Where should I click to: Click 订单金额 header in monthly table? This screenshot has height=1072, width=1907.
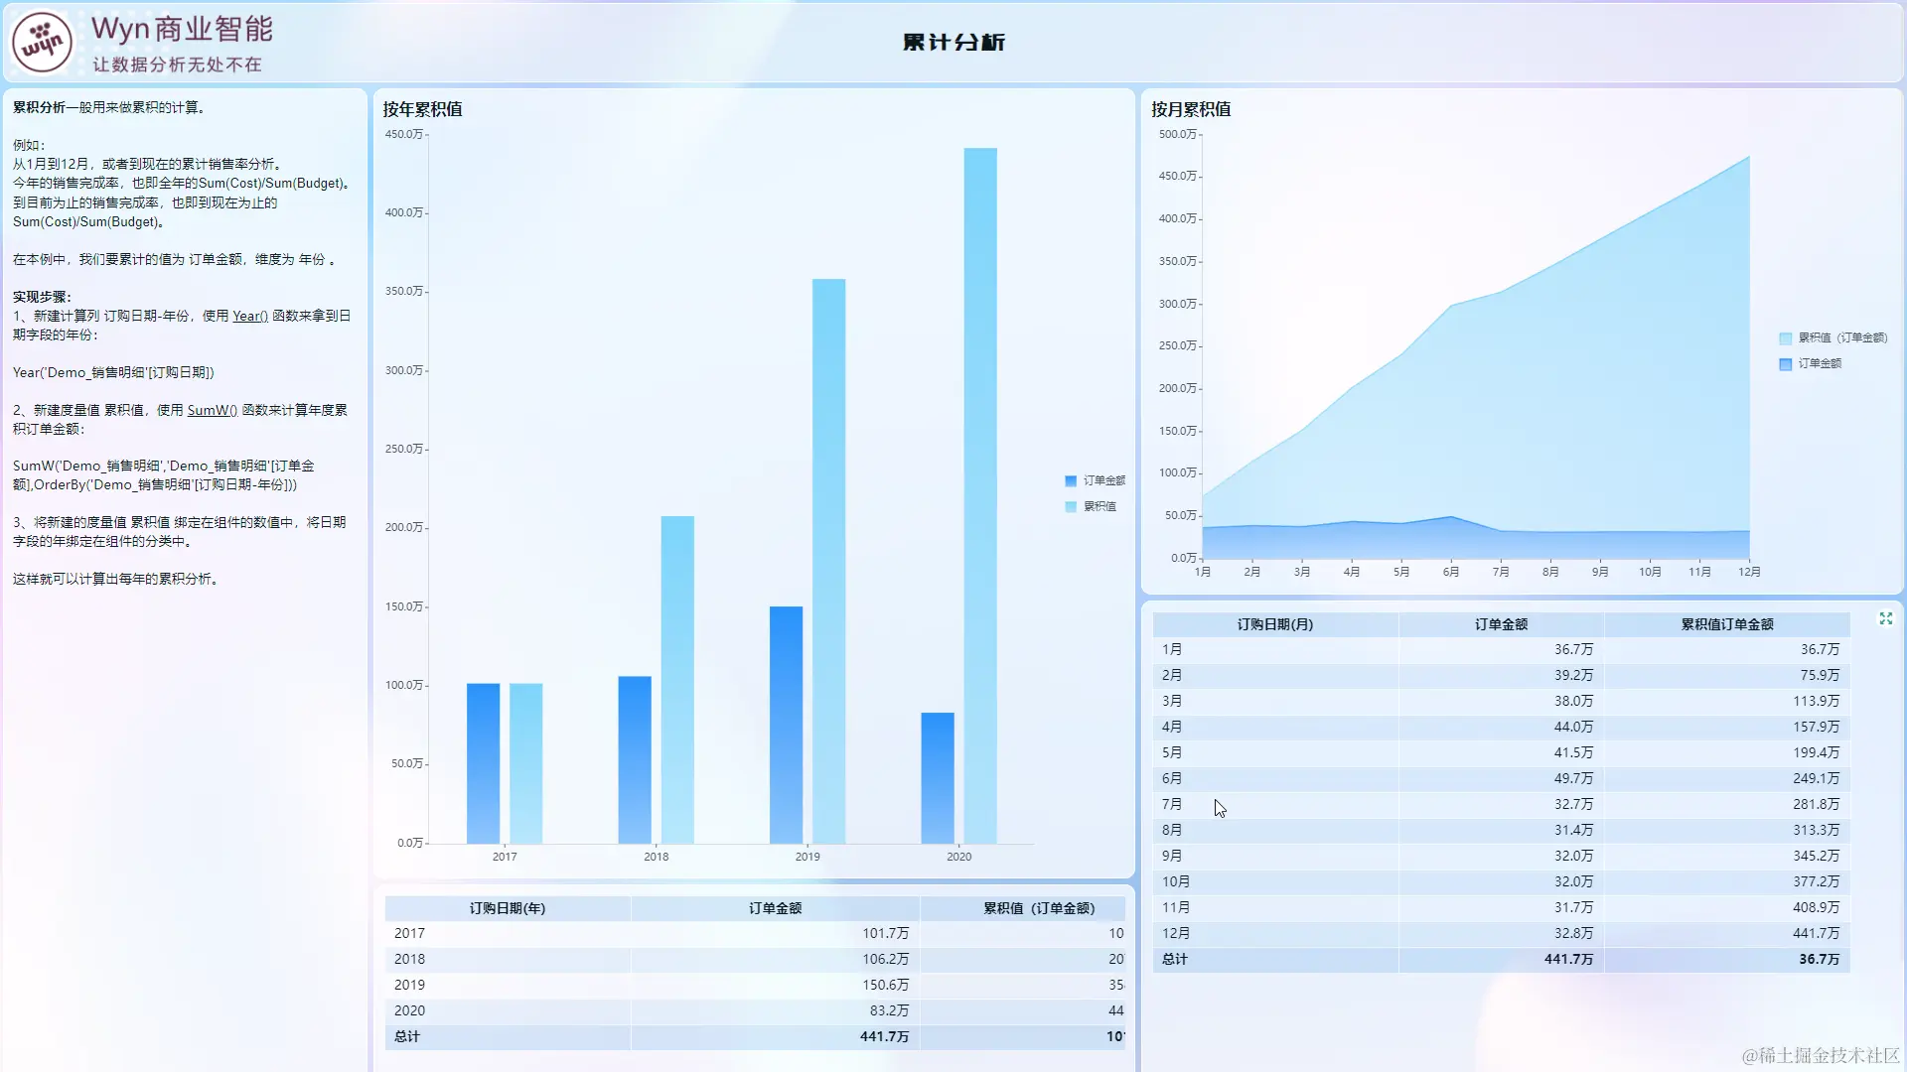click(x=1501, y=624)
